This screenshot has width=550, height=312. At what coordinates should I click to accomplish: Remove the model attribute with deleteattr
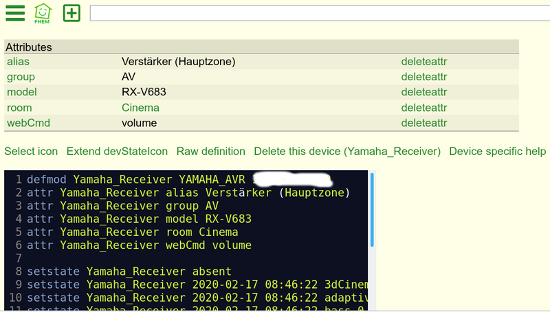click(424, 92)
